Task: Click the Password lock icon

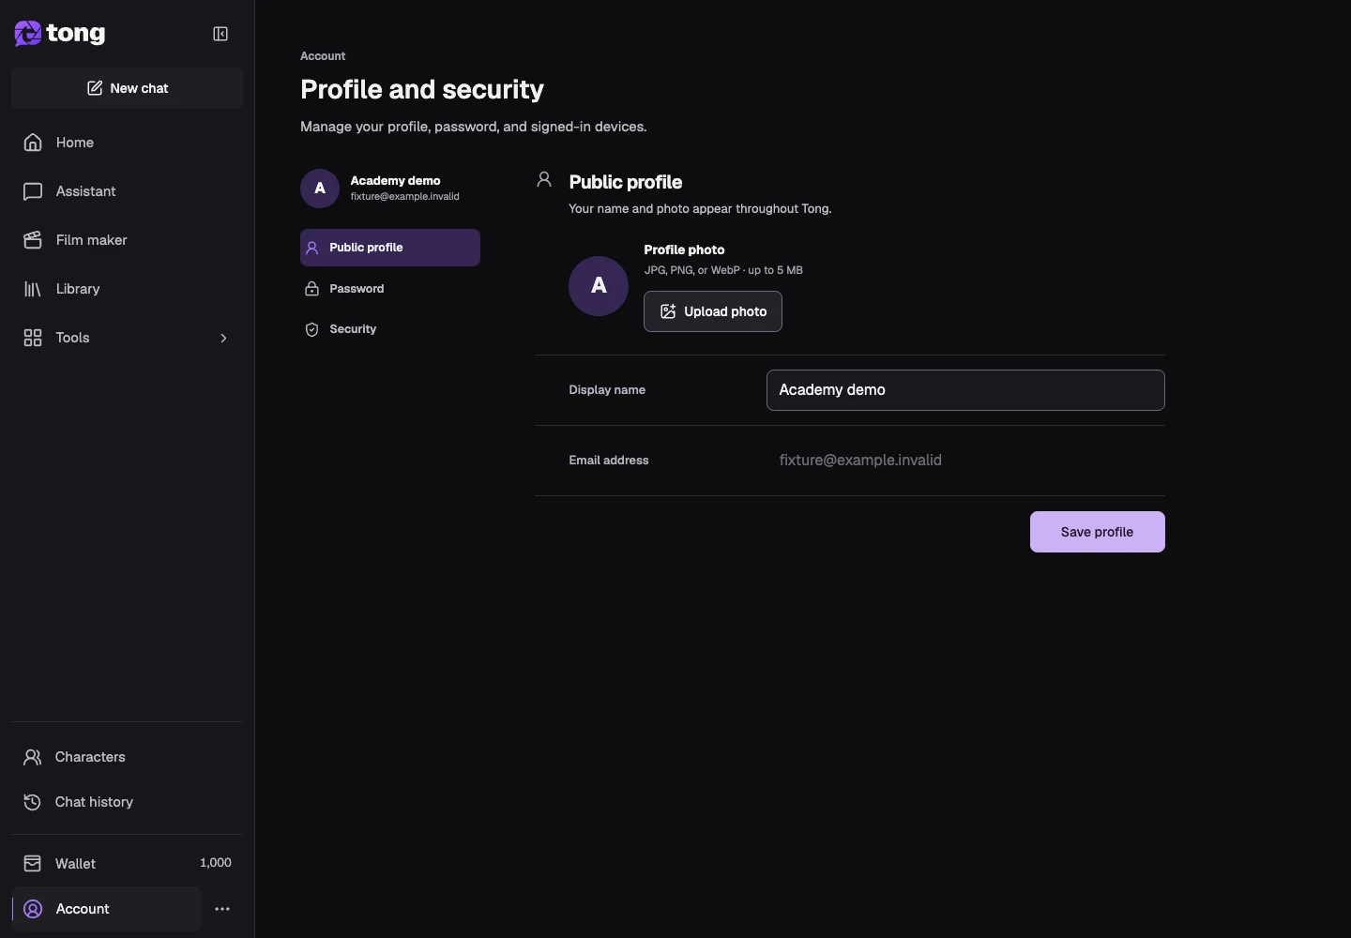Action: [x=312, y=289]
